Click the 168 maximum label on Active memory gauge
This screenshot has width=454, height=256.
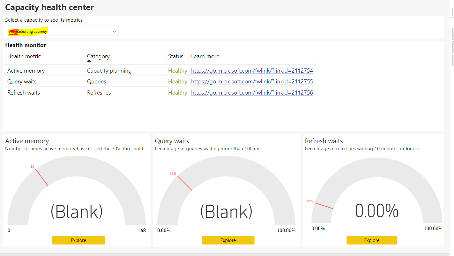(x=142, y=231)
